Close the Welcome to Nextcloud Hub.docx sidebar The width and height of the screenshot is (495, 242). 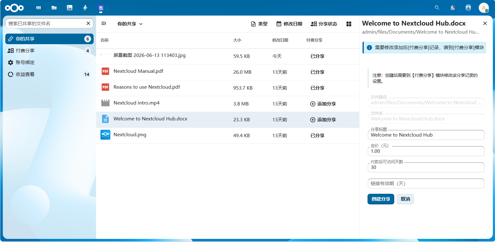click(x=485, y=23)
